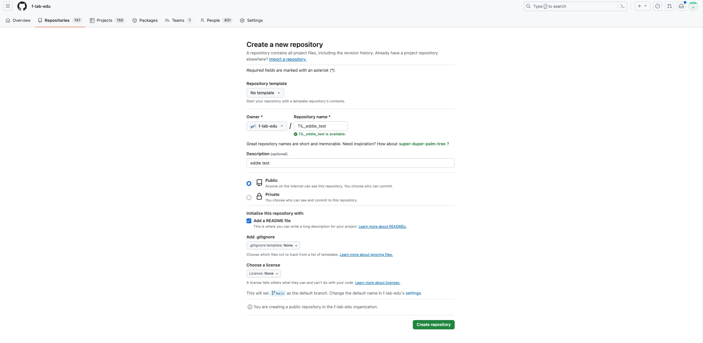This screenshot has width=703, height=343.
Task: Click the GitHub Octocat logo
Action: pos(22,6)
